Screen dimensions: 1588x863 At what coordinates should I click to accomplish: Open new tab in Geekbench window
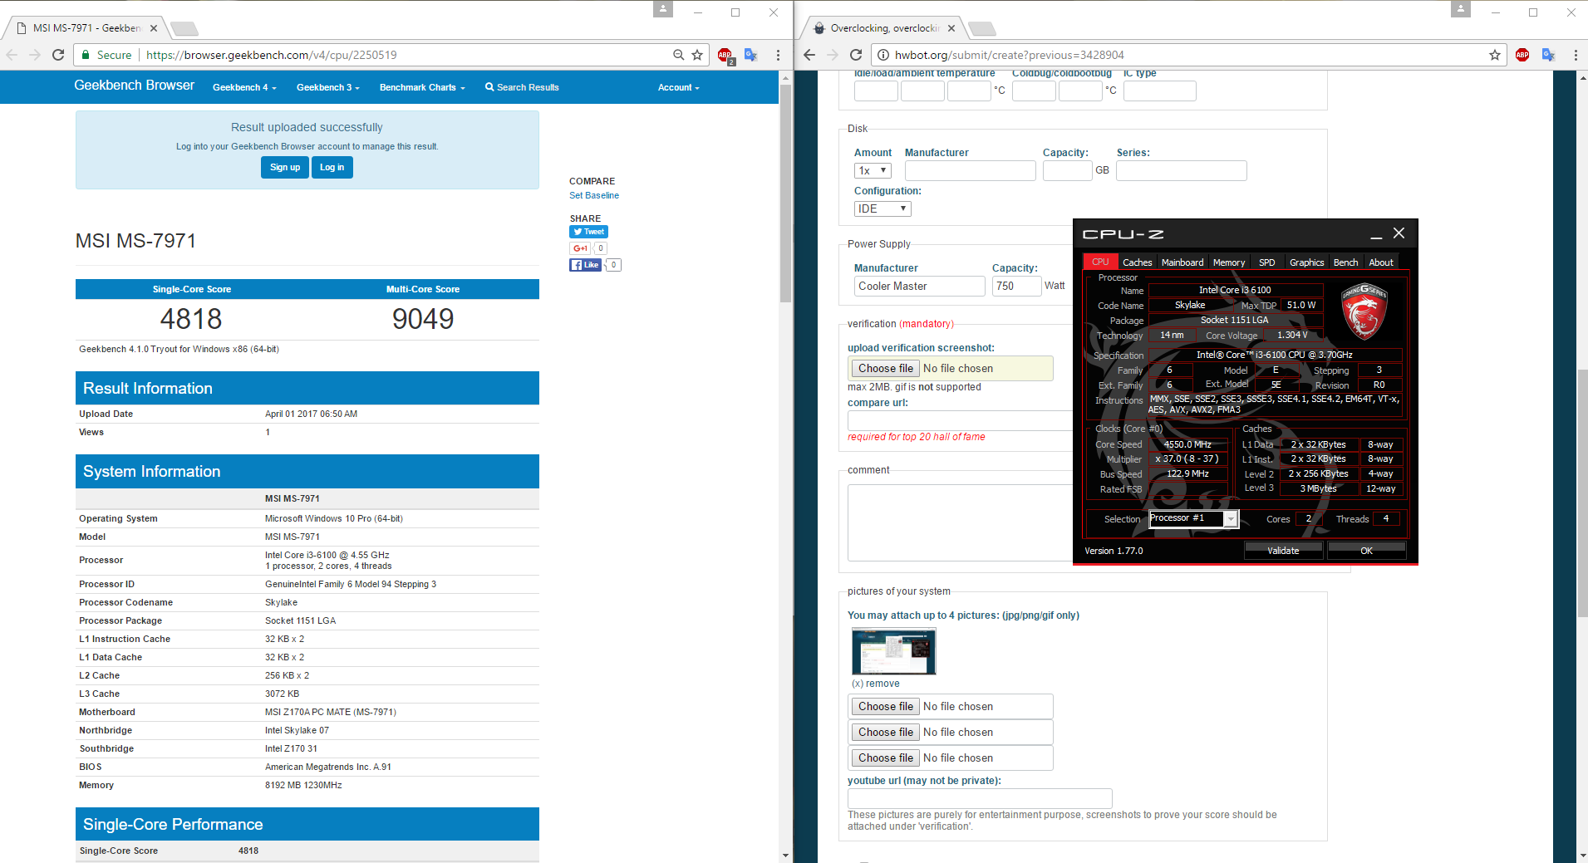184,29
